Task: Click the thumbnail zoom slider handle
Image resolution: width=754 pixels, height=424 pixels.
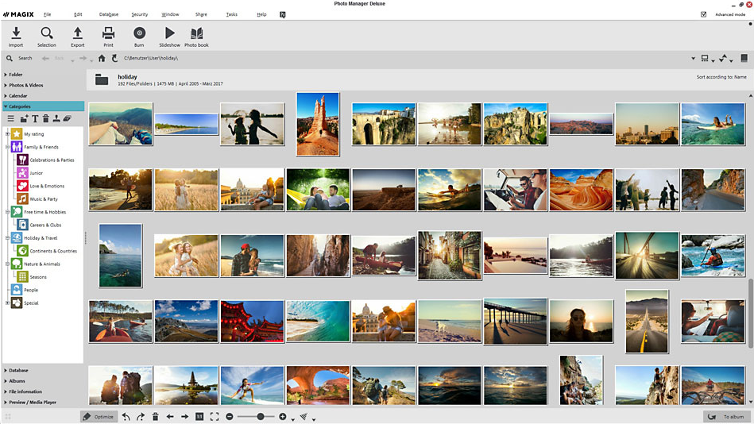Action: pos(260,417)
